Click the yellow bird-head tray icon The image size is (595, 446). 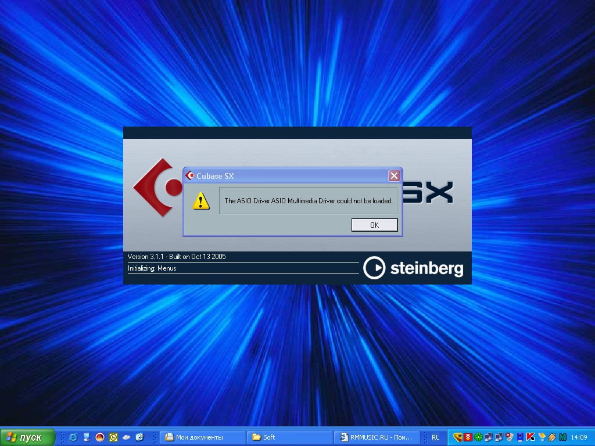click(x=458, y=437)
